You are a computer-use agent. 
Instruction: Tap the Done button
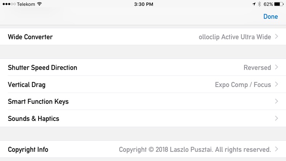[270, 17]
